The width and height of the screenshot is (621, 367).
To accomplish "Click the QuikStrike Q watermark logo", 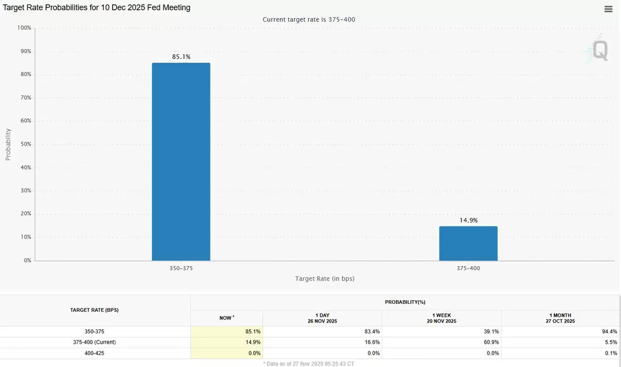I will [x=599, y=49].
